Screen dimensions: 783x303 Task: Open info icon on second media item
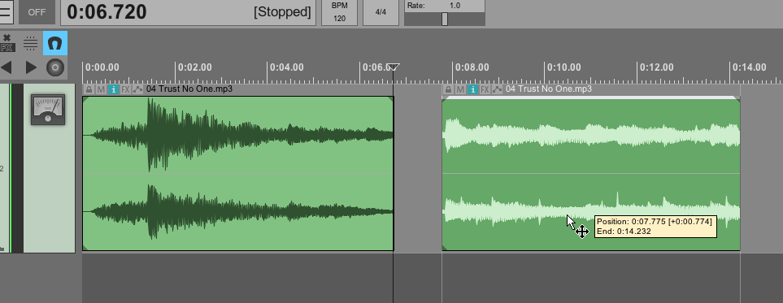tap(472, 89)
